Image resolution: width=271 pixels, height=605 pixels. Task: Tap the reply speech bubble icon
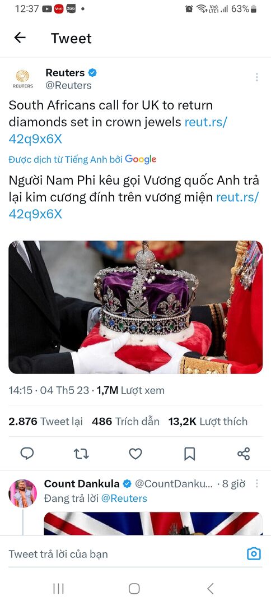point(27,454)
